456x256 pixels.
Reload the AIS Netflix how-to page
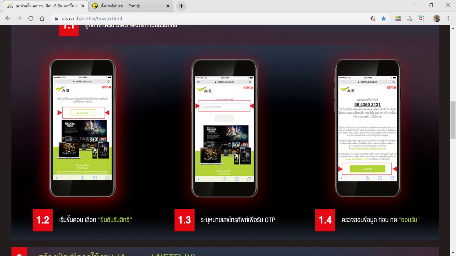tap(31, 19)
